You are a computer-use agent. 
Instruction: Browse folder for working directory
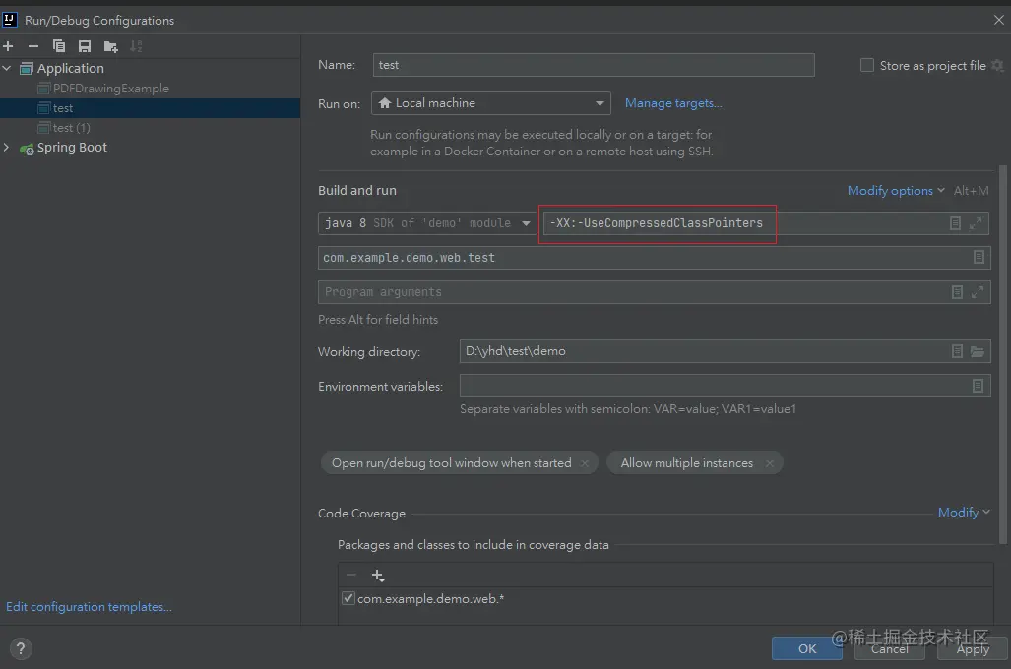click(x=978, y=351)
